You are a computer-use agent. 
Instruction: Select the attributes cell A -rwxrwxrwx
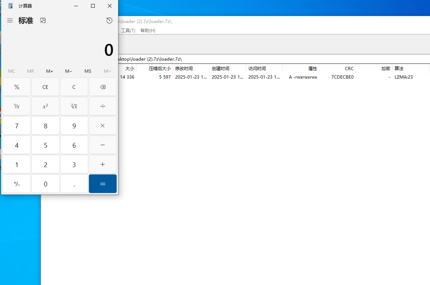coord(303,77)
